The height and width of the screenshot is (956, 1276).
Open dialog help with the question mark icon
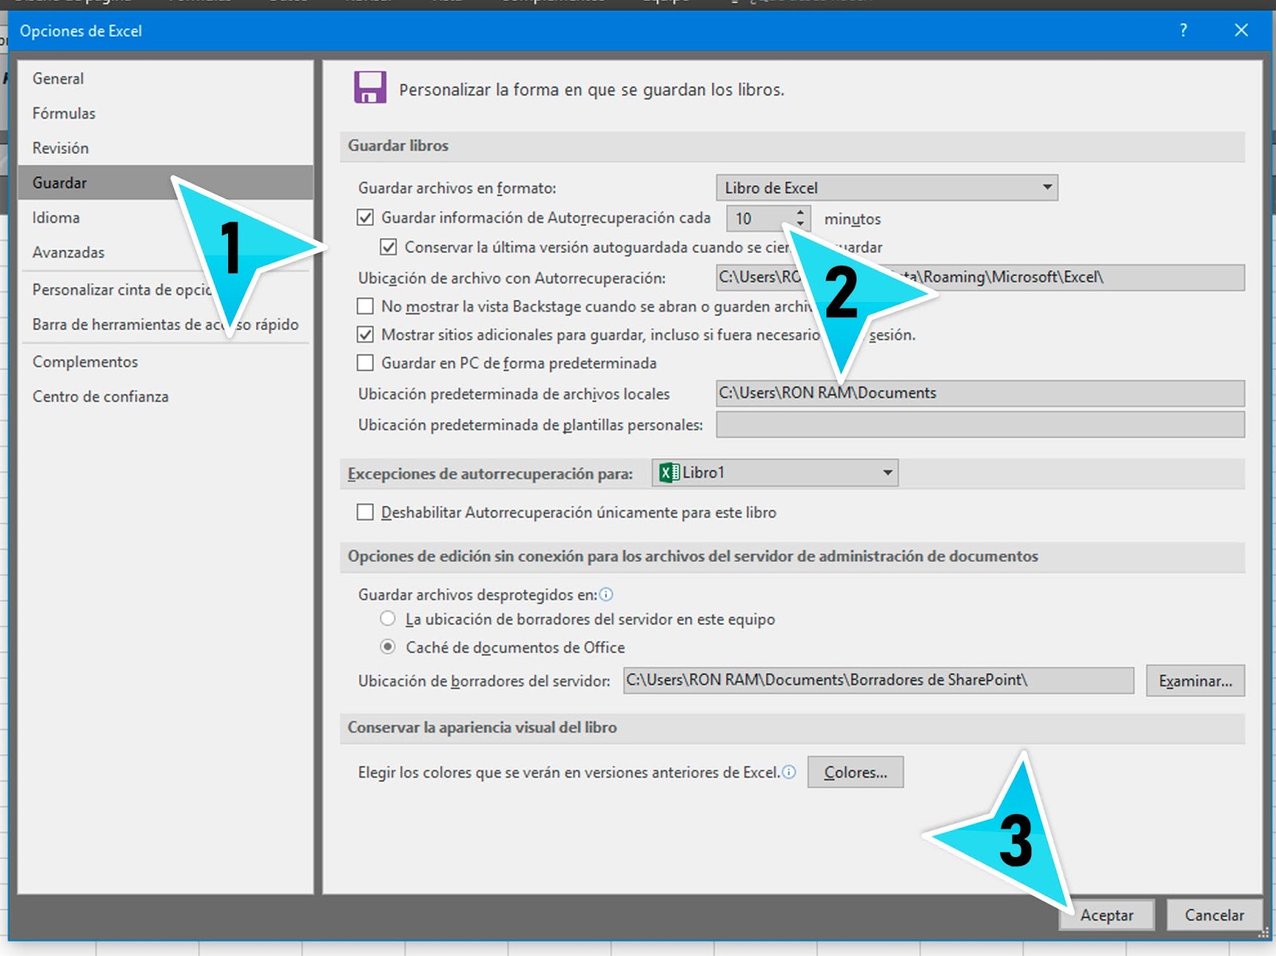tap(1183, 31)
